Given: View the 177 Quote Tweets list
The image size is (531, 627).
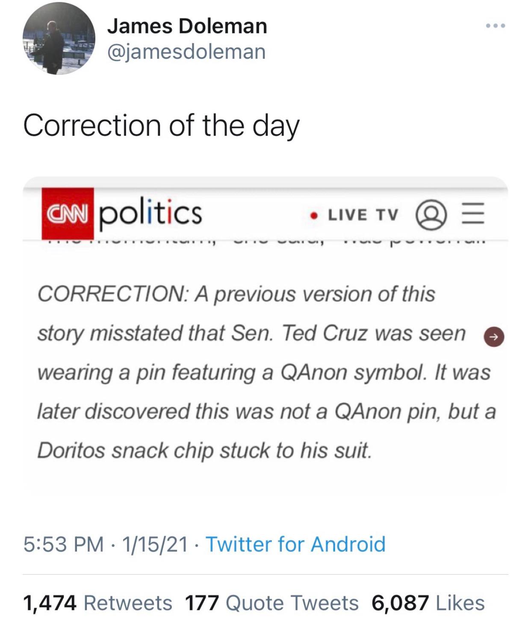Looking at the screenshot, I should point(271,603).
